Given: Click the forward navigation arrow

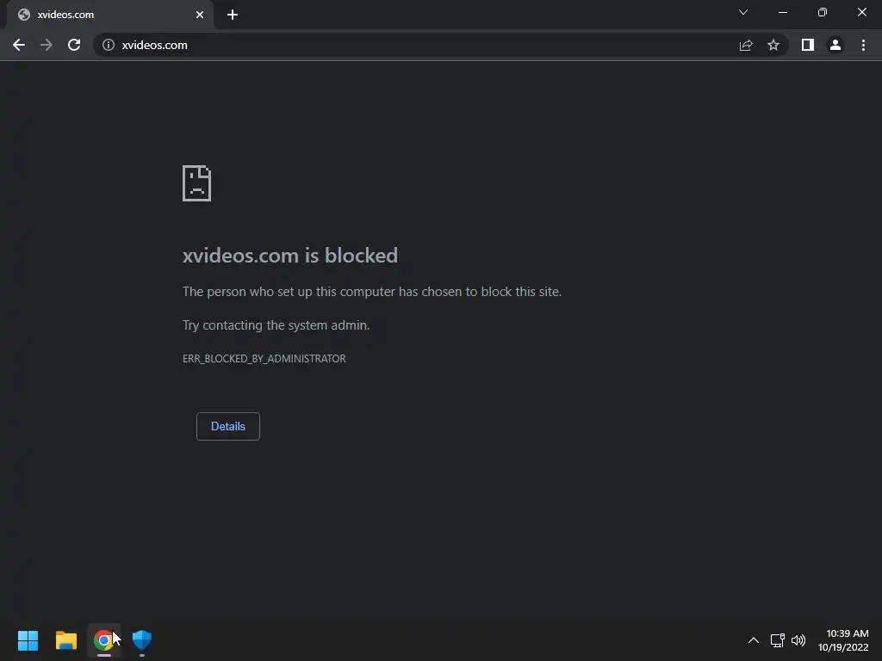Looking at the screenshot, I should pos(47,45).
